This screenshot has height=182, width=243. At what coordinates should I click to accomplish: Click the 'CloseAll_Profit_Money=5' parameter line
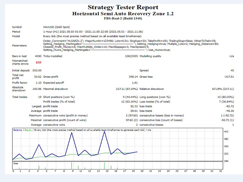pos(96,47)
